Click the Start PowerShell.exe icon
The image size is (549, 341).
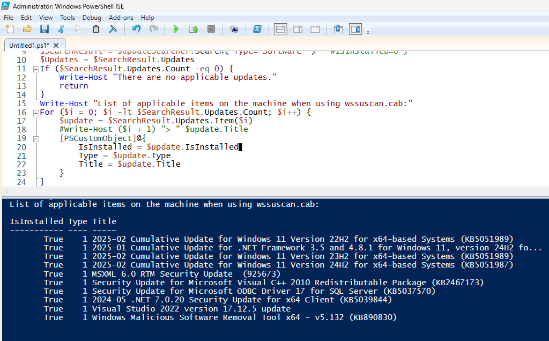pos(257,29)
